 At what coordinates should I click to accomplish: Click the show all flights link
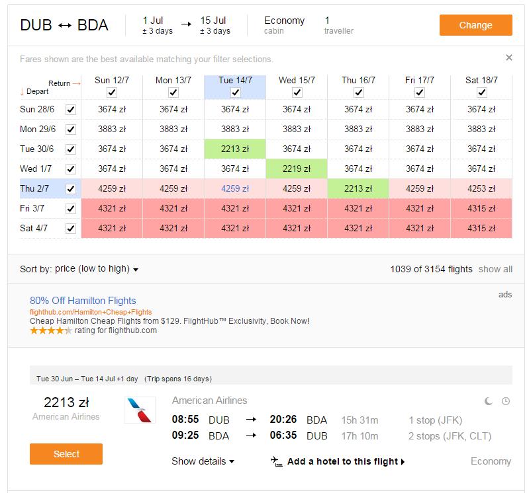pyautogui.click(x=495, y=269)
